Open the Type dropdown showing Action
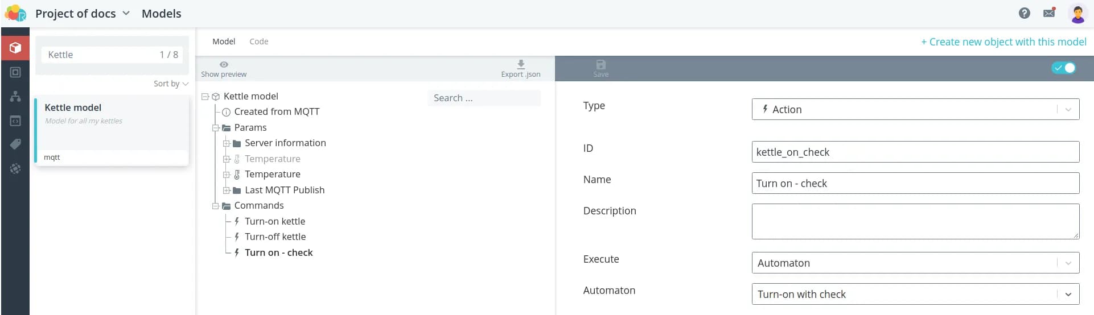Screen dimensions: 1094x315 (915, 110)
